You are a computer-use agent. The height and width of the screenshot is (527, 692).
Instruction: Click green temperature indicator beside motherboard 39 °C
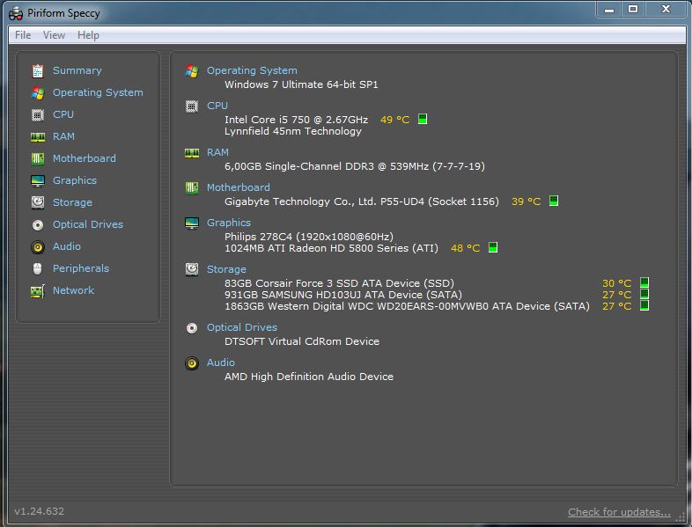[x=554, y=201]
